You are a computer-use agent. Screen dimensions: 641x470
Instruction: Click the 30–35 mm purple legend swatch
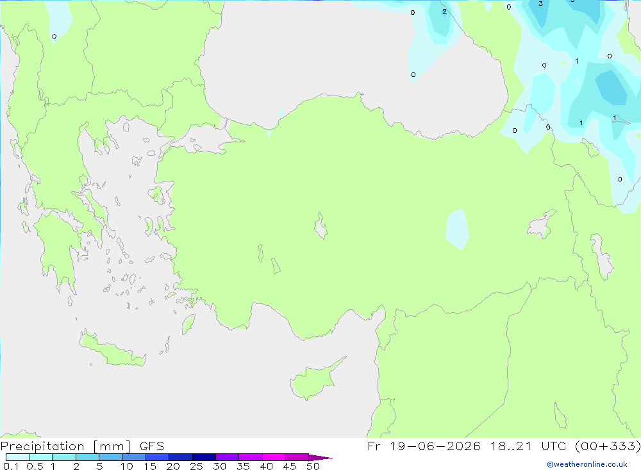click(228, 457)
